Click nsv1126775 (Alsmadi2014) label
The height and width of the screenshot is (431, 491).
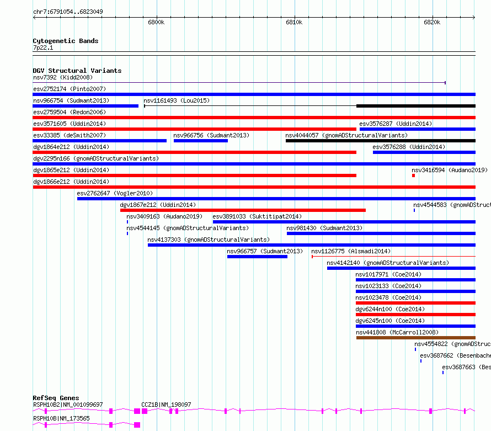[x=351, y=251]
